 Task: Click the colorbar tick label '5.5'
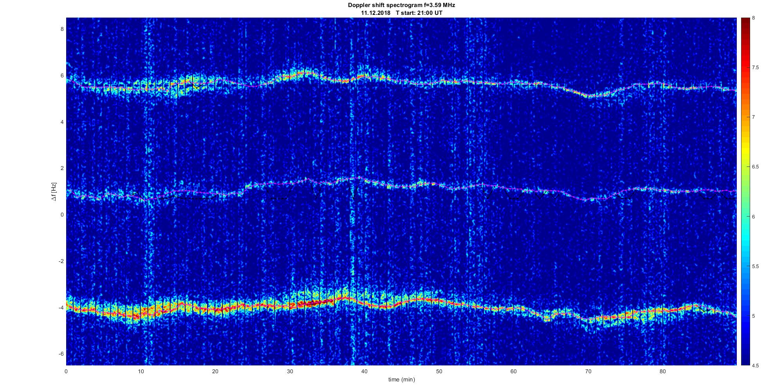756,267
